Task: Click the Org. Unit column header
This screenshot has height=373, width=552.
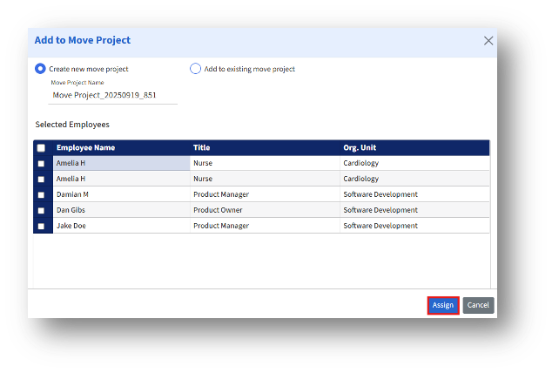Action: 360,148
